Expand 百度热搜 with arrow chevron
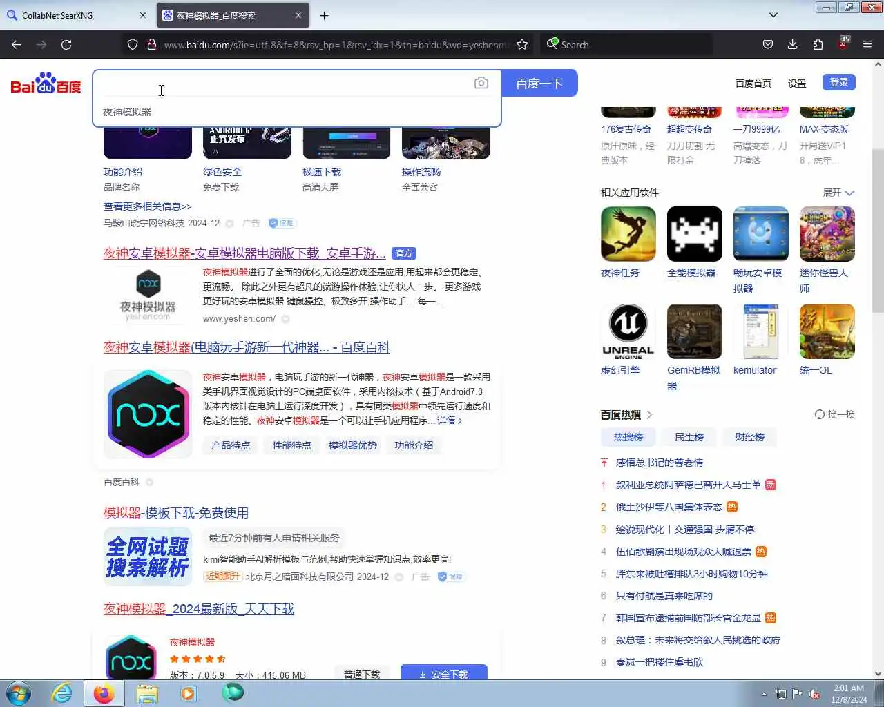 tap(649, 415)
